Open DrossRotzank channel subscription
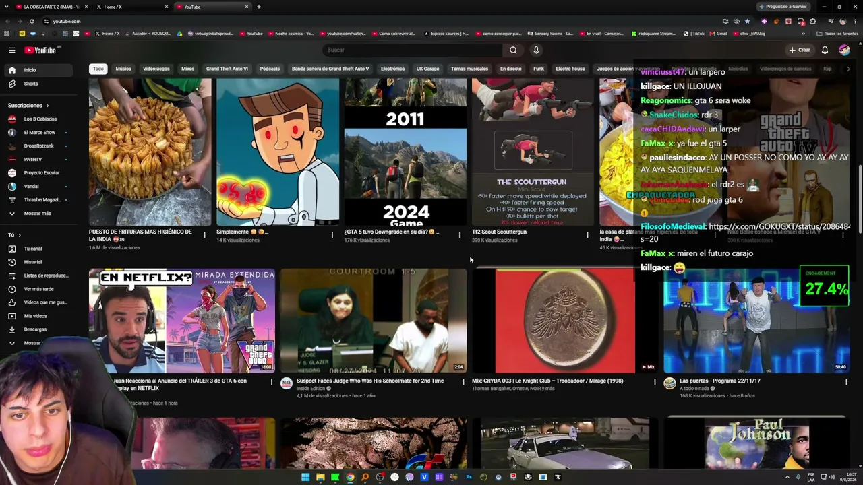Viewport: 863px width, 485px height. point(38,145)
